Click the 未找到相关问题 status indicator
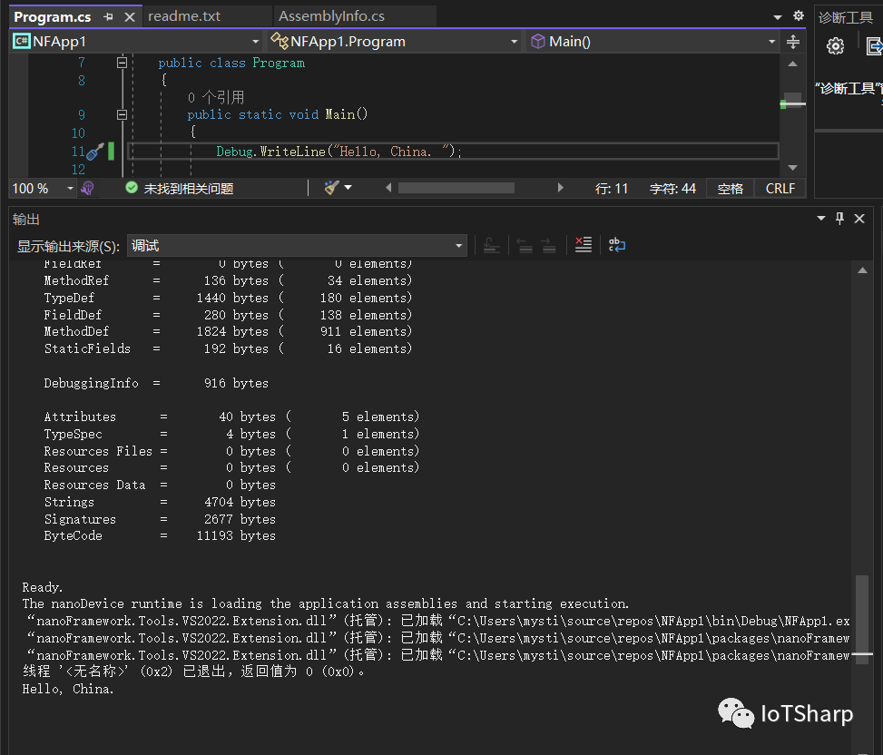Screen dimensions: 883x755 (179, 188)
